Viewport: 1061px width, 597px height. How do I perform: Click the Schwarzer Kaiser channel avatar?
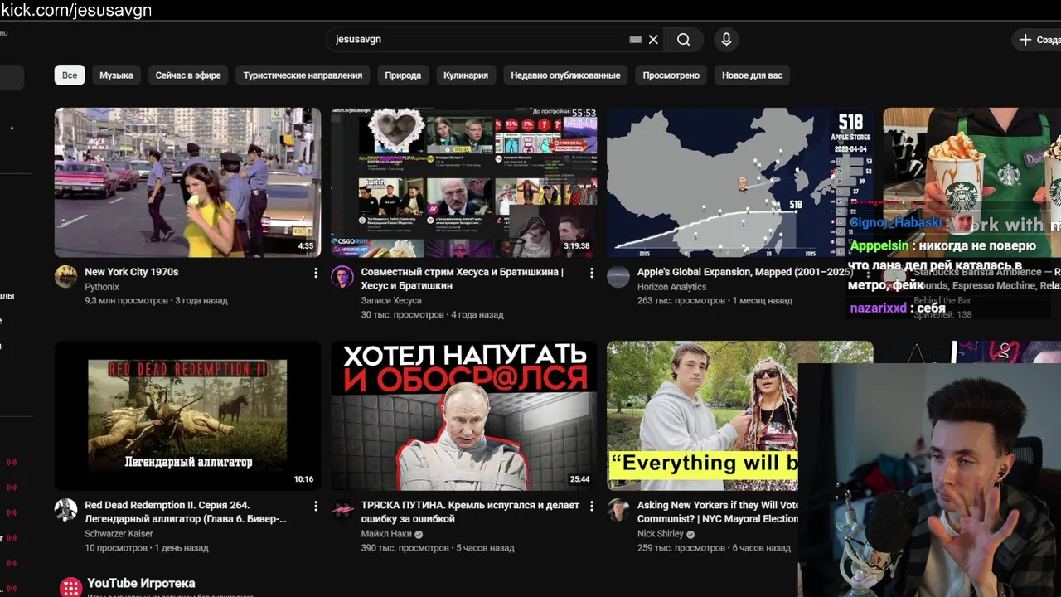[x=66, y=510]
